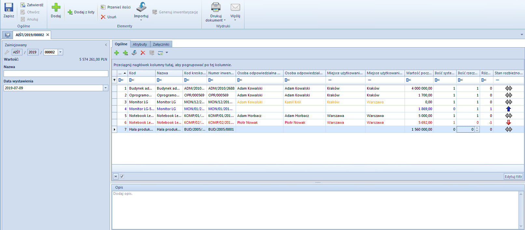Image resolution: width=525 pixels, height=230 pixels.
Task: Open tab list arrow at far right
Action: (x=522, y=35)
